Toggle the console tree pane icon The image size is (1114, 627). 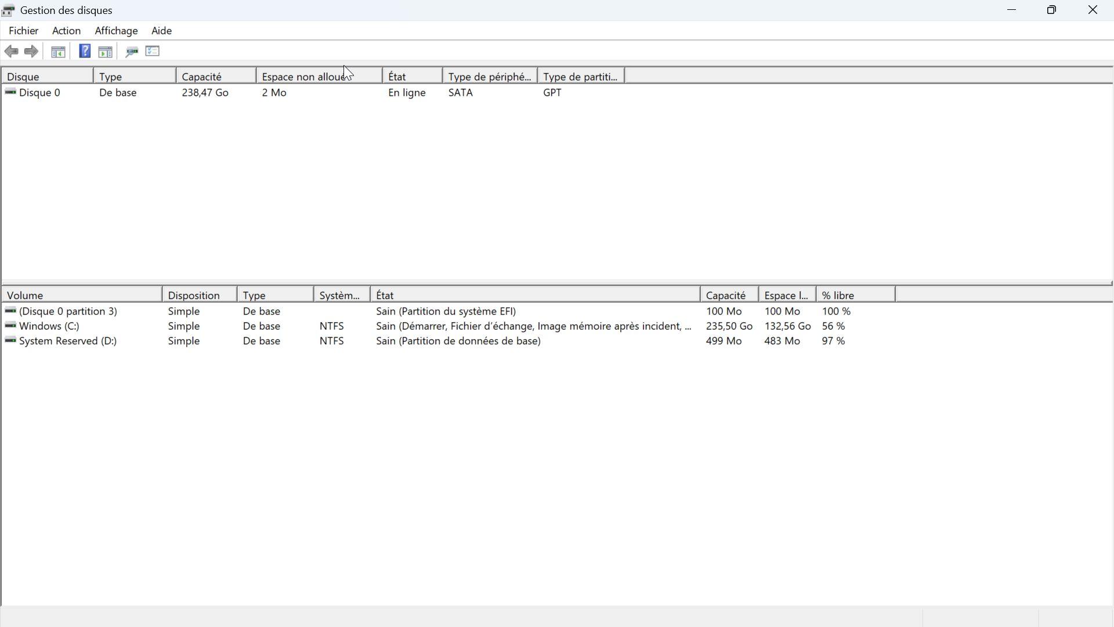[58, 52]
